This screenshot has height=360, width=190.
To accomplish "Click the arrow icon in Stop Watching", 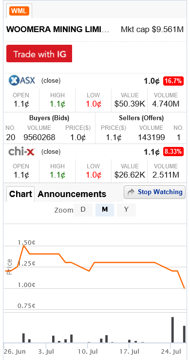I will click(131, 192).
